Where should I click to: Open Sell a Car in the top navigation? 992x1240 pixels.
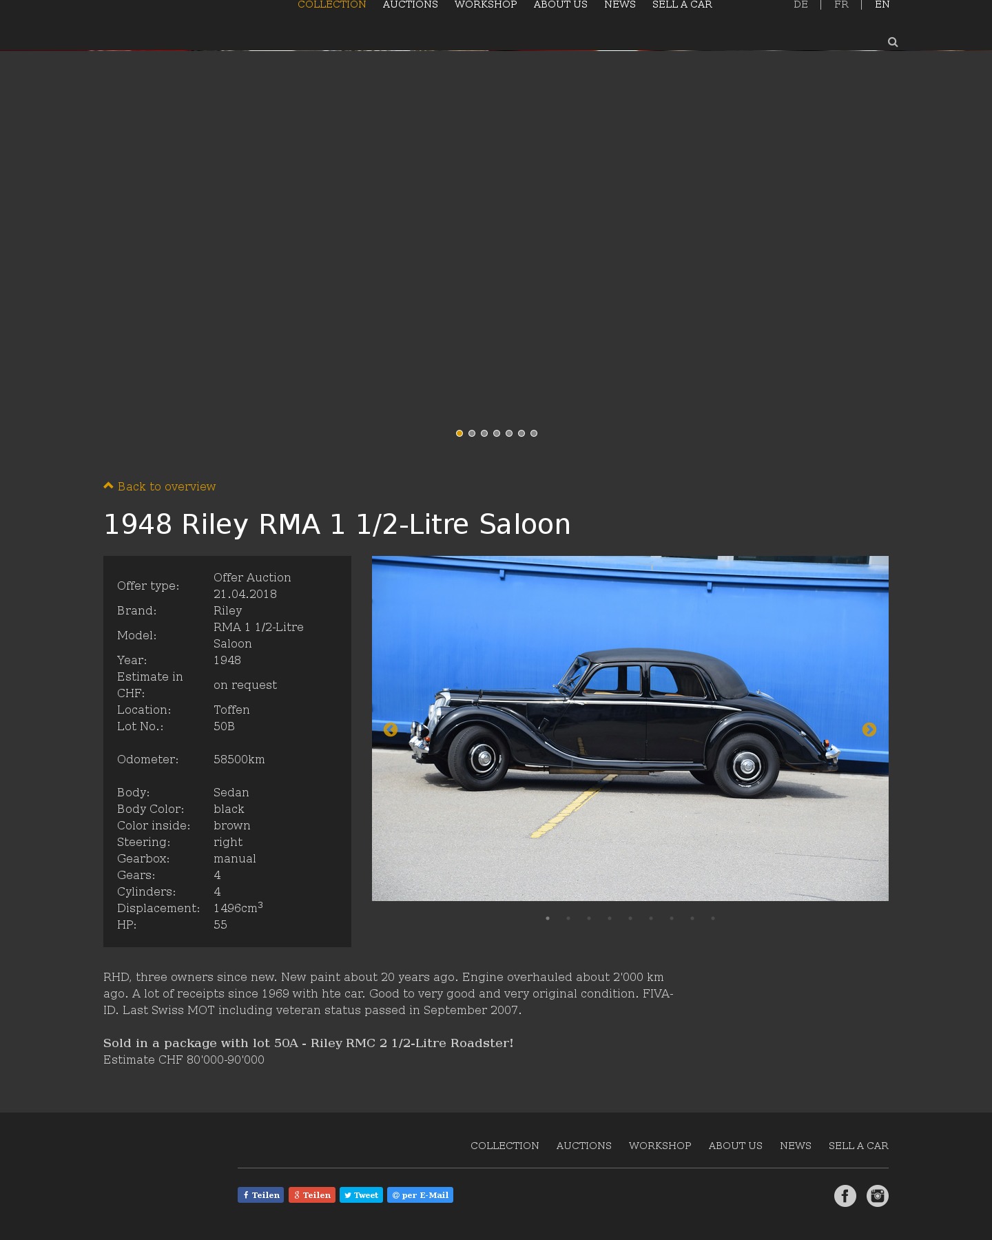682,5
